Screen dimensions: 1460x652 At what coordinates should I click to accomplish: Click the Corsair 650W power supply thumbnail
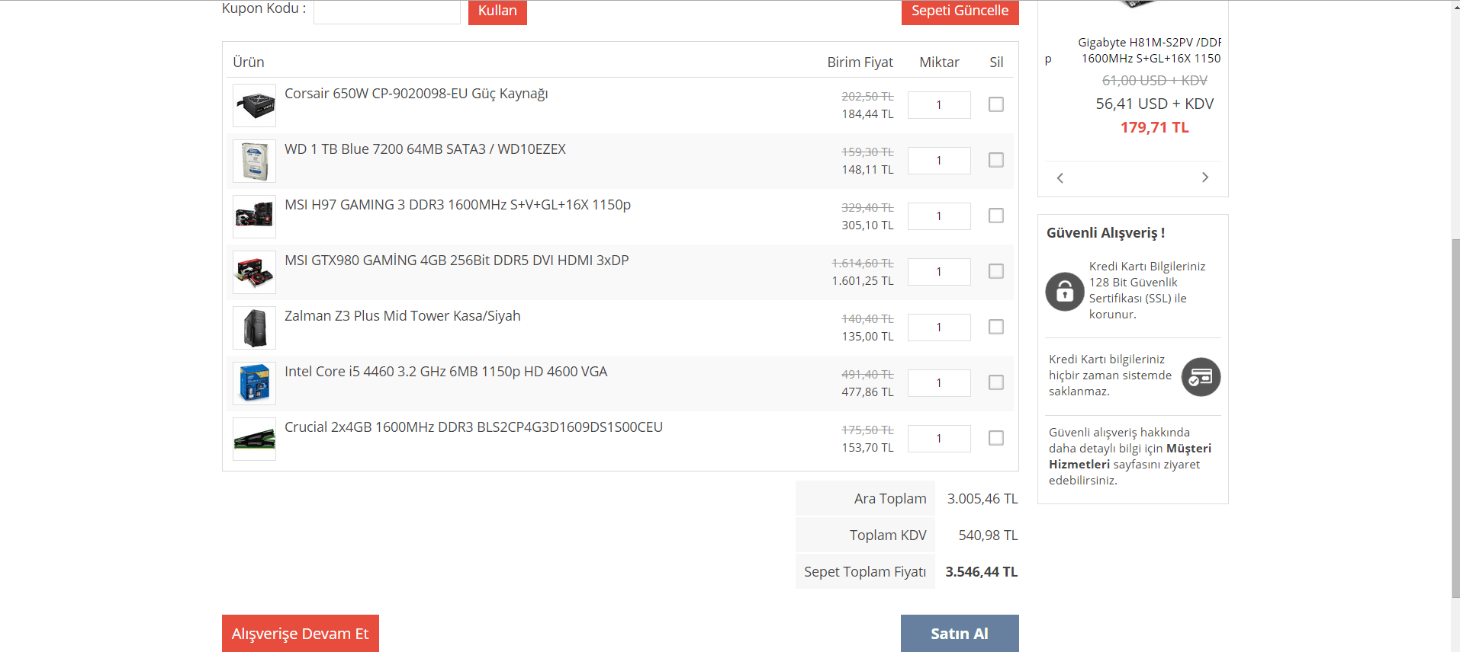(x=254, y=105)
